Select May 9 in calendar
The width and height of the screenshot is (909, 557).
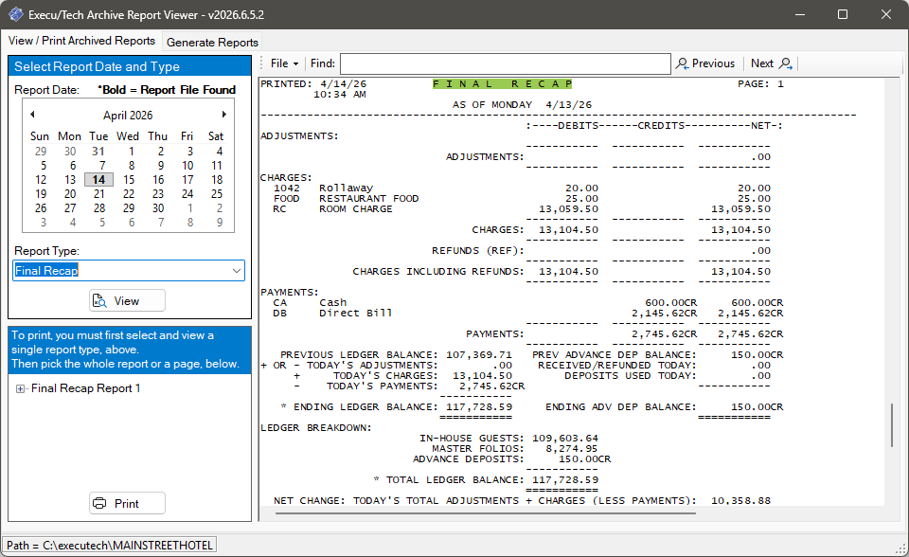[x=219, y=223]
